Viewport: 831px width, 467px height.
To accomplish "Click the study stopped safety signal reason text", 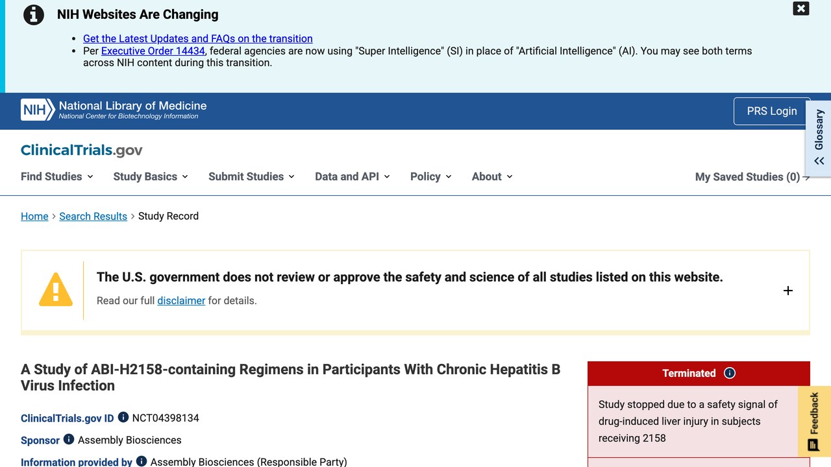I will coord(688,421).
